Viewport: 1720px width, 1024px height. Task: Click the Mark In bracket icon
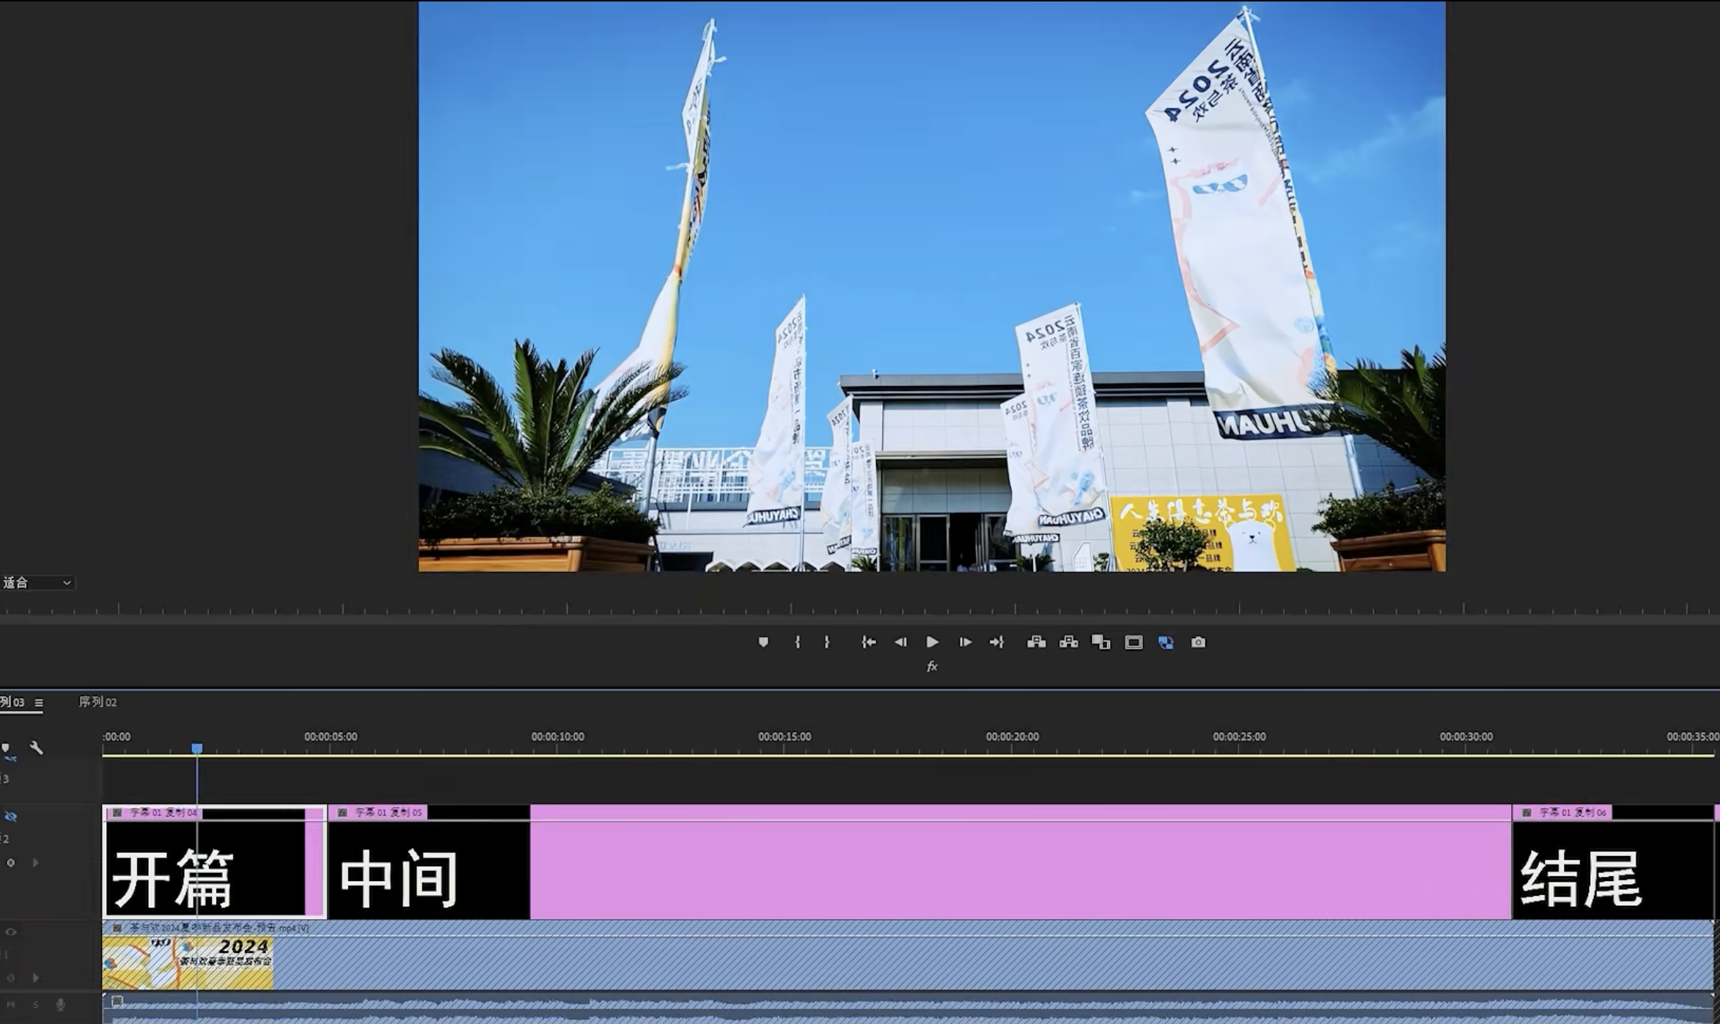click(798, 643)
